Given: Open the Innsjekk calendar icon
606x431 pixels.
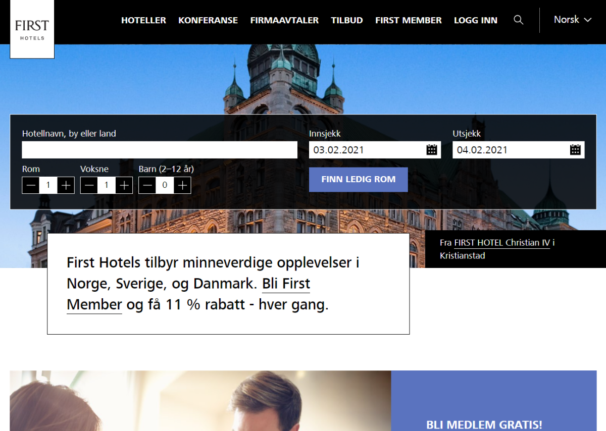Looking at the screenshot, I should [x=432, y=150].
